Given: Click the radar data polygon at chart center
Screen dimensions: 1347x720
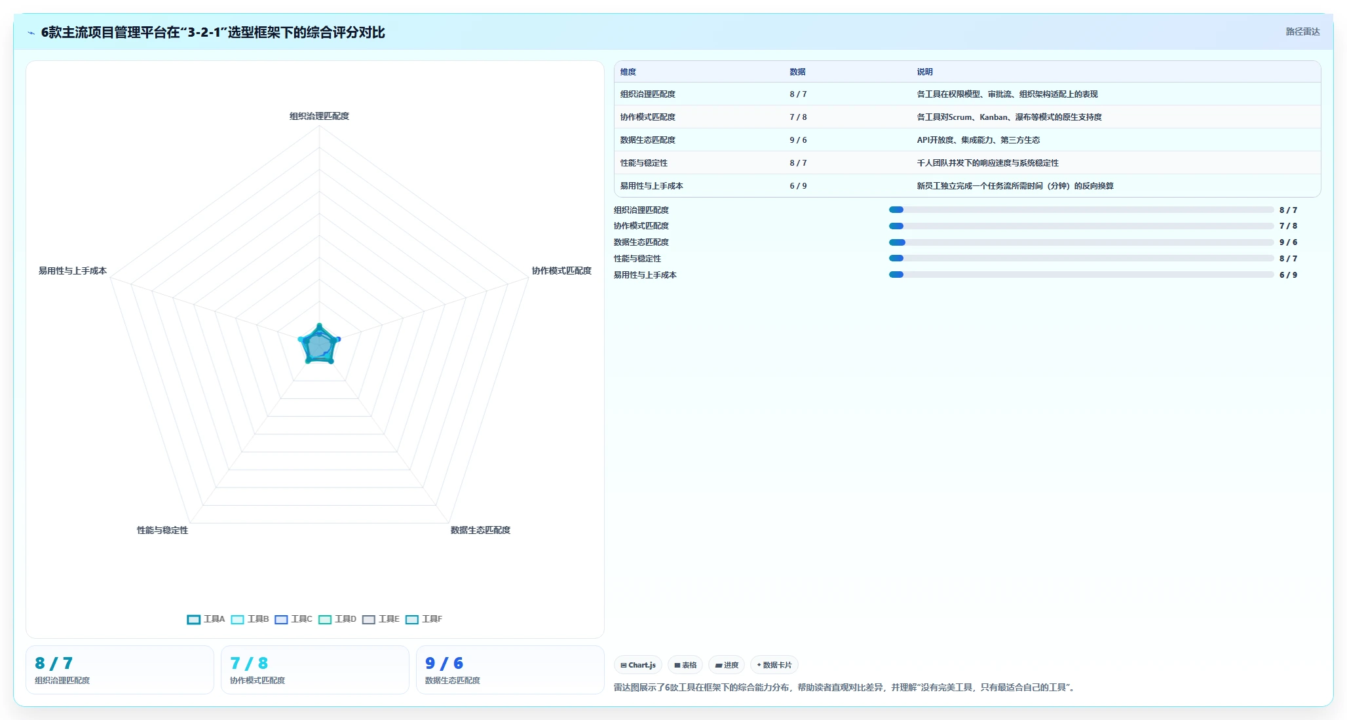Looking at the screenshot, I should [319, 345].
